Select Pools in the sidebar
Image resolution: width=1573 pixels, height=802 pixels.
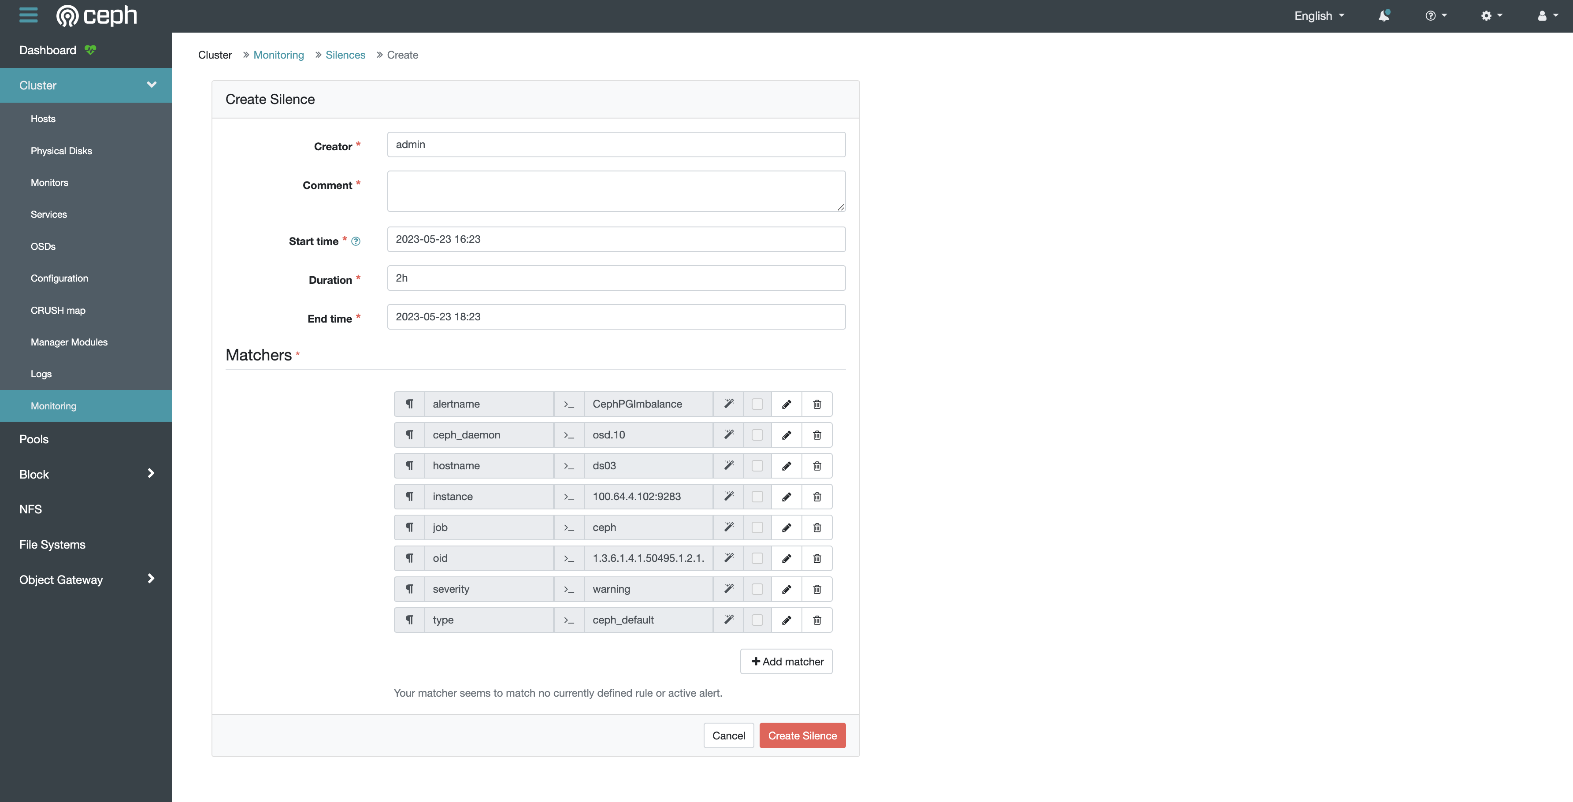pyautogui.click(x=33, y=439)
